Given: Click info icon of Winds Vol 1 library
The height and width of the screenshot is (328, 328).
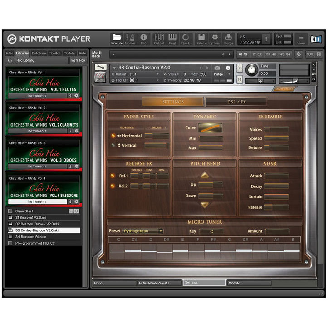Looking at the screenshot, I should [70, 96].
